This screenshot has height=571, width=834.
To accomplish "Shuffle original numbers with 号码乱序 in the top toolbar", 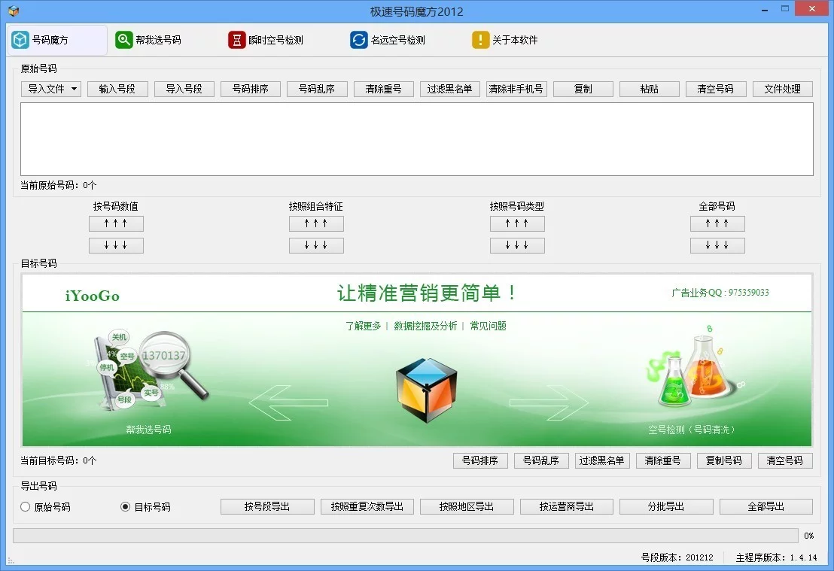I will pos(317,89).
